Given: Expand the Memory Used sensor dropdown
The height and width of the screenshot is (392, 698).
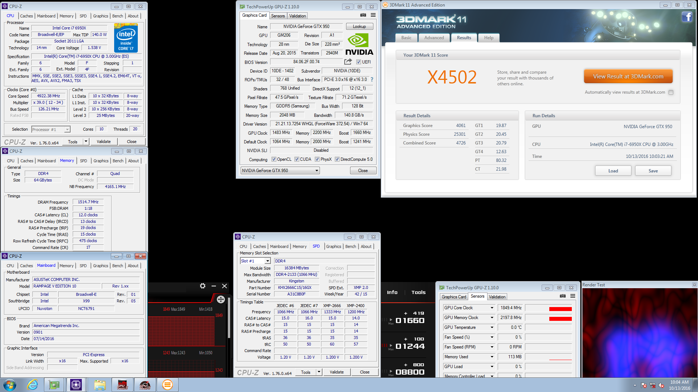Looking at the screenshot, I should pos(492,357).
